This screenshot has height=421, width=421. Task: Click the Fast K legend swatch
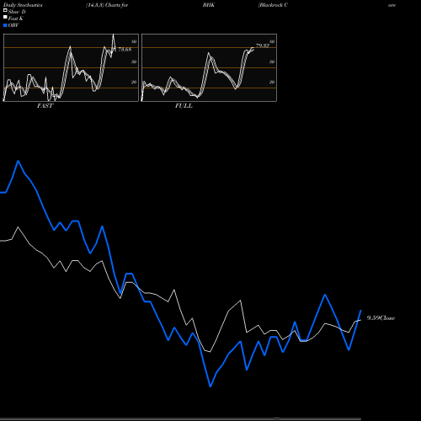tap(5, 18)
